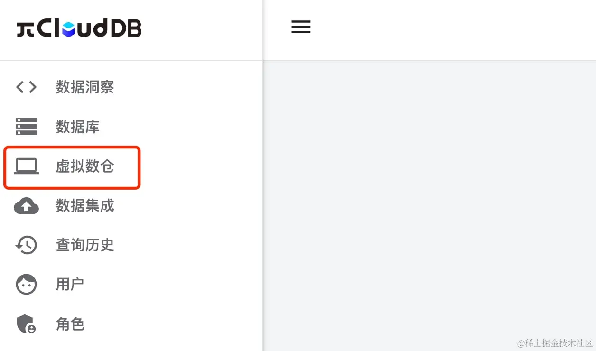Screen dimensions: 596x351
Task: Go to the 数据库 menu entry
Action: 78,127
